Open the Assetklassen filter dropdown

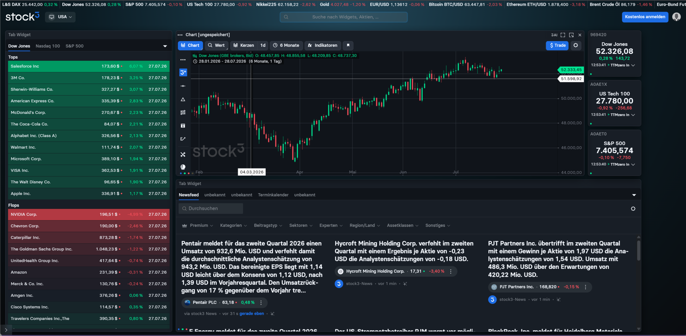click(x=402, y=226)
